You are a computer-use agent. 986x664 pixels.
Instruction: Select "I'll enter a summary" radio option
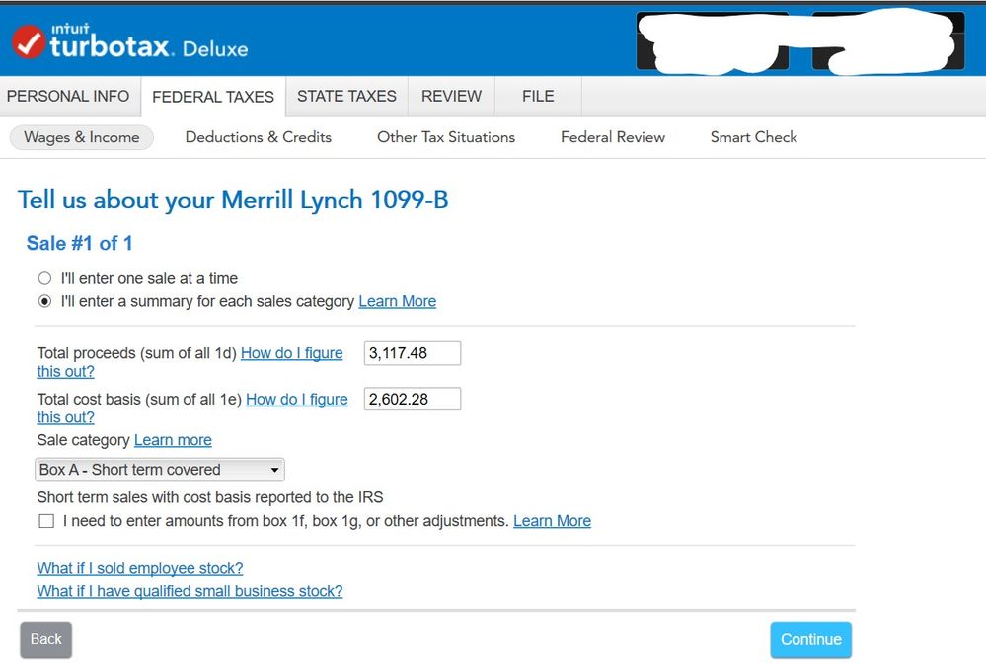44,301
